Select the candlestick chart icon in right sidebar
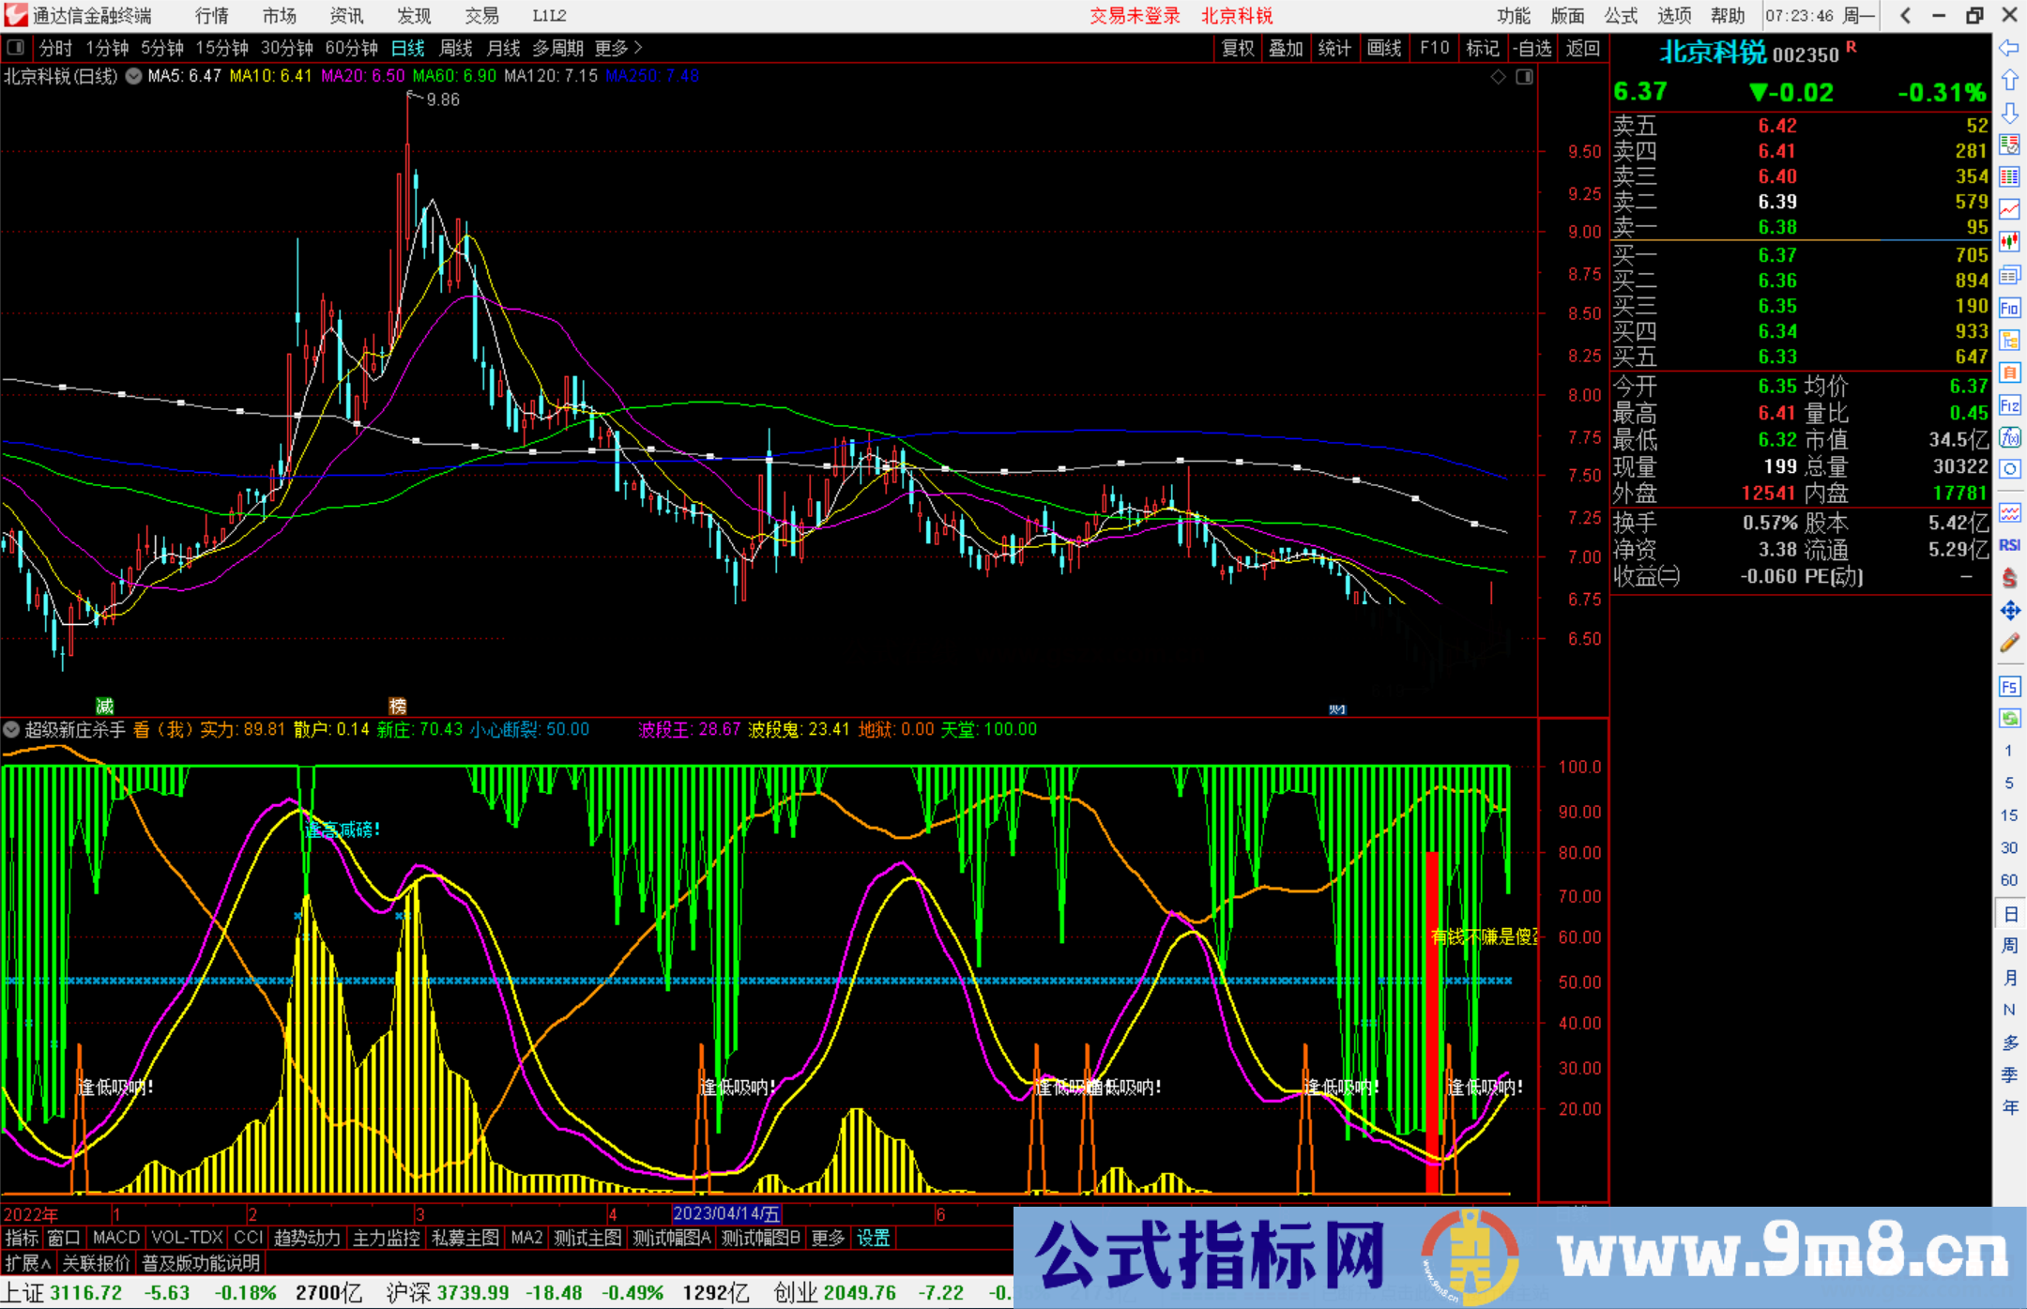2027x1309 pixels. pyautogui.click(x=2010, y=239)
